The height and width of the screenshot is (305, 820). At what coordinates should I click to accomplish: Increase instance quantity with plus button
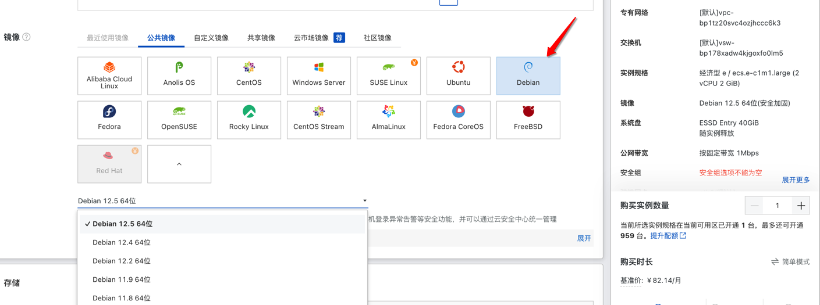point(801,206)
